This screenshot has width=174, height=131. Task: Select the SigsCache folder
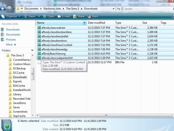19,116
